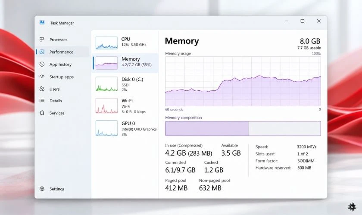Screen dimensions: 362x215
Task: Click the "1 of 2" slots used value
Action: pos(303,154)
